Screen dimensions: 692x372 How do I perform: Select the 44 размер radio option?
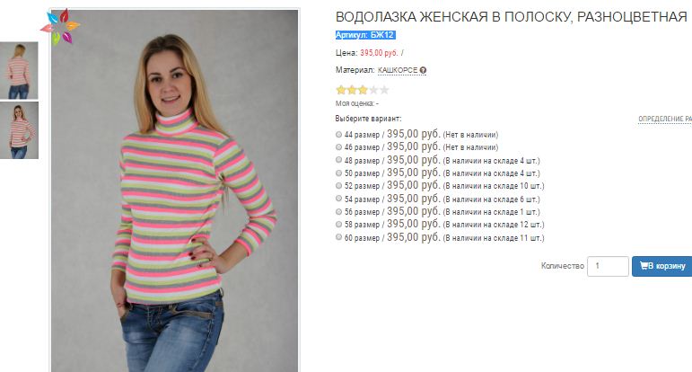coord(338,134)
